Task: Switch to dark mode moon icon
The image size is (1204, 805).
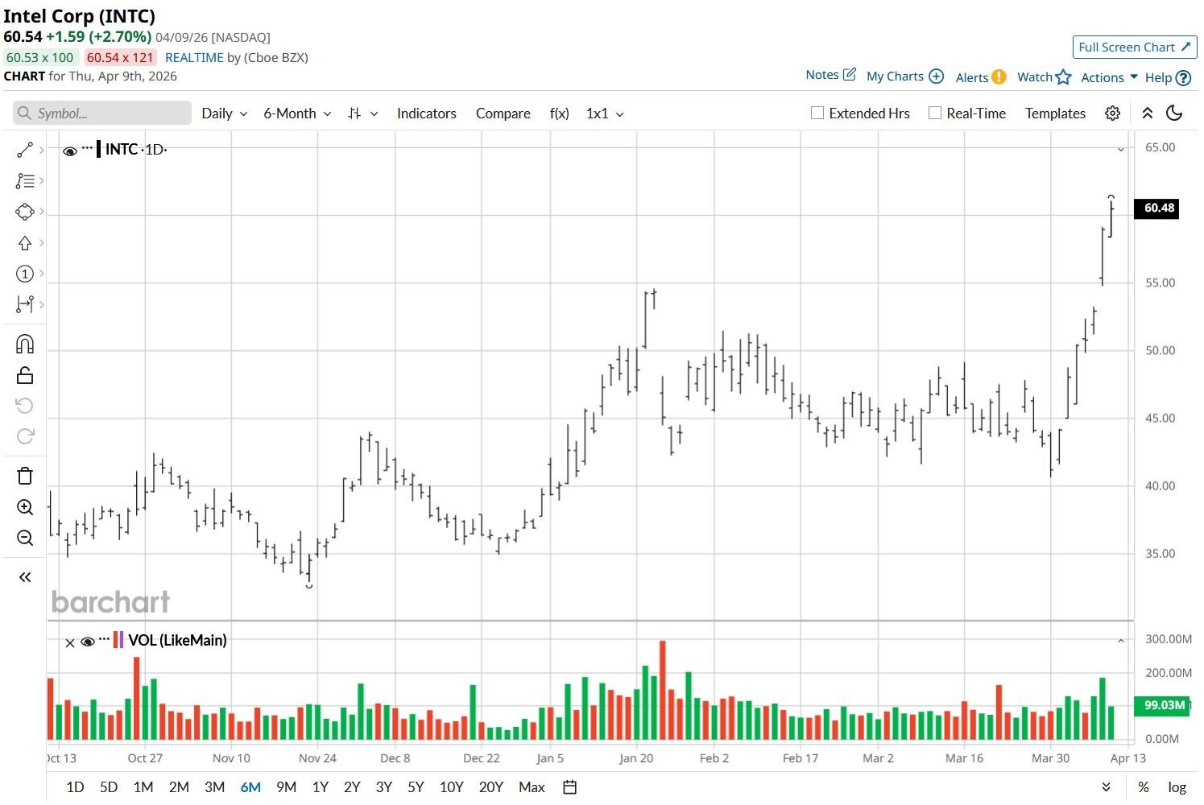Action: [x=1174, y=114]
